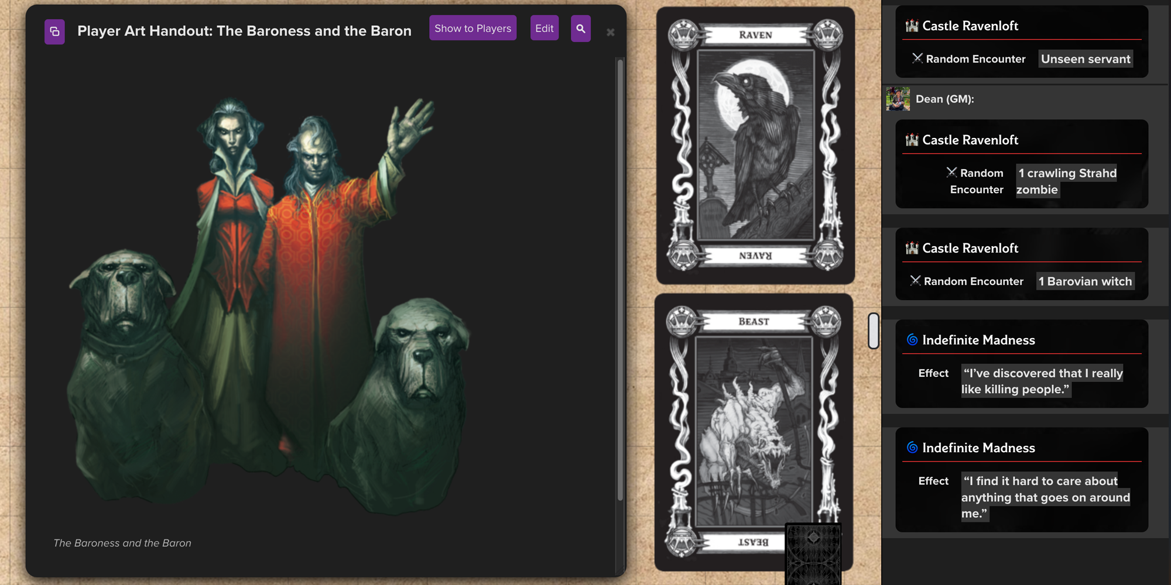The height and width of the screenshot is (585, 1171).
Task: Click the spiral icon on second Indefinite Madness card
Action: tap(911, 448)
